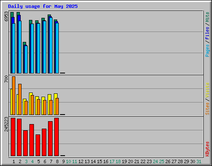Click the cyan 'Pages' legend label
Viewport: 212px width, 166px height.
[207, 51]
